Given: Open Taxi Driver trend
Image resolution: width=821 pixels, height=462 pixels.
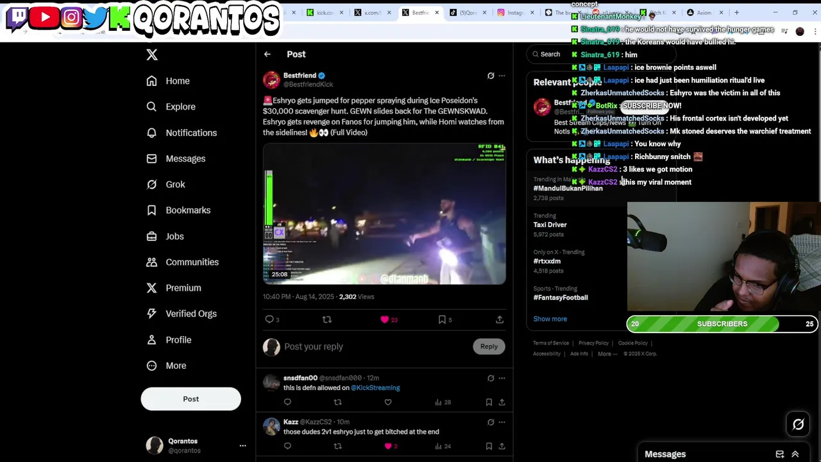Looking at the screenshot, I should 550,225.
